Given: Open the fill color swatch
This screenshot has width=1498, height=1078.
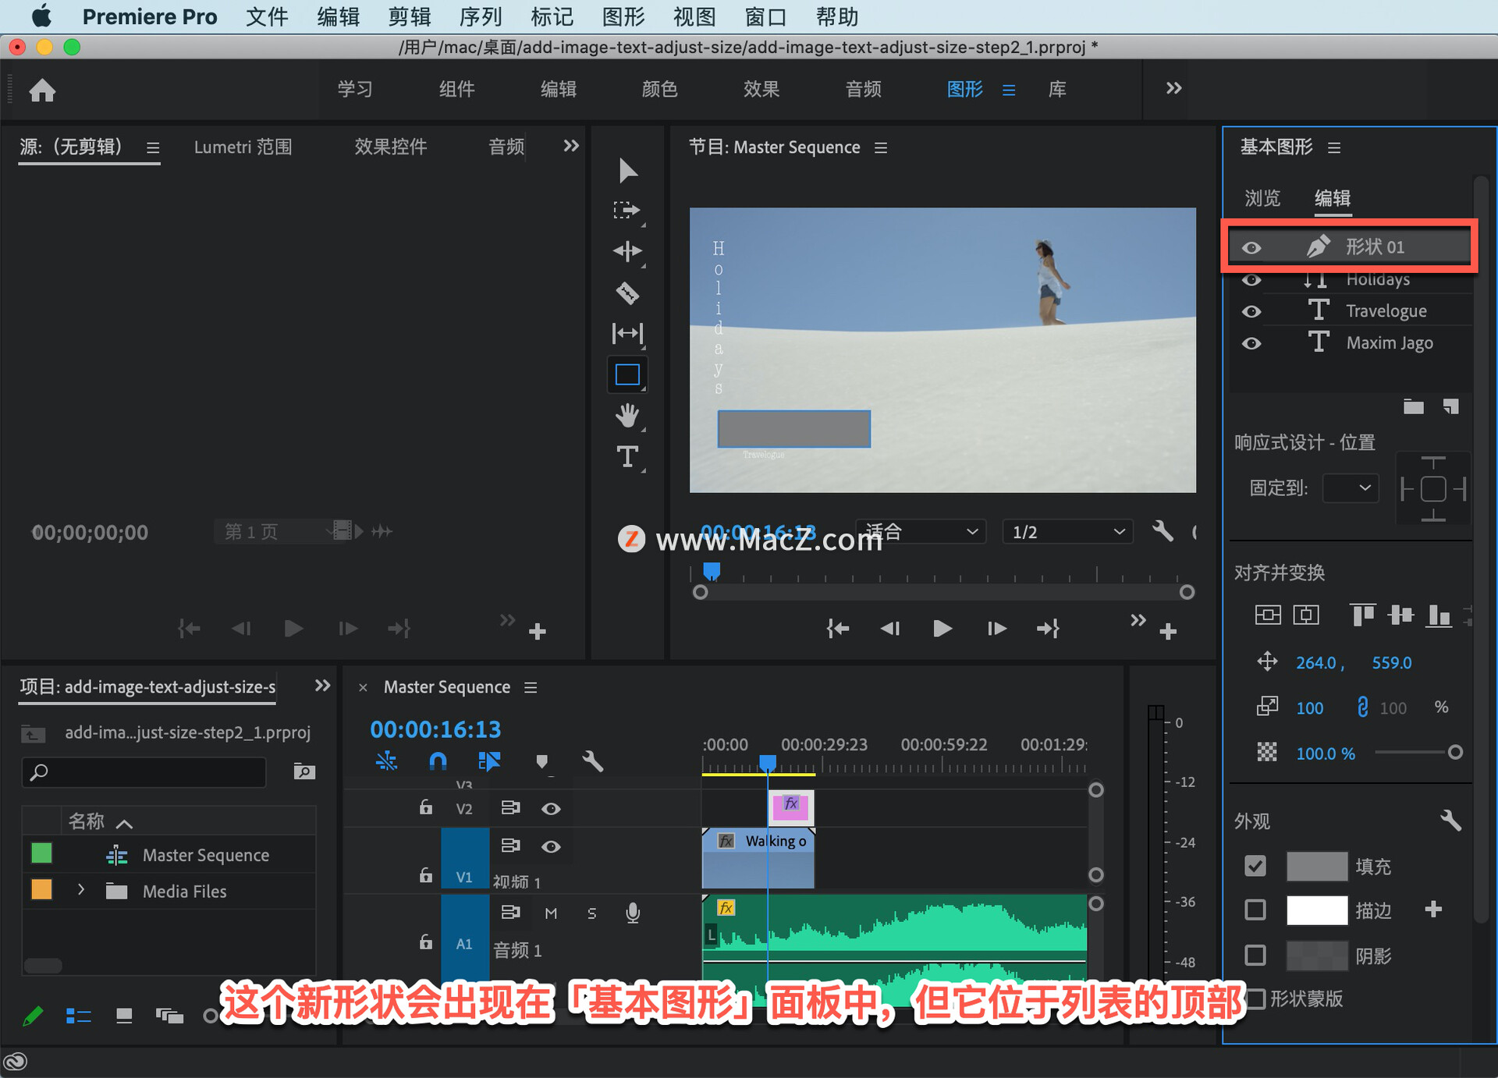Looking at the screenshot, I should click(1316, 866).
